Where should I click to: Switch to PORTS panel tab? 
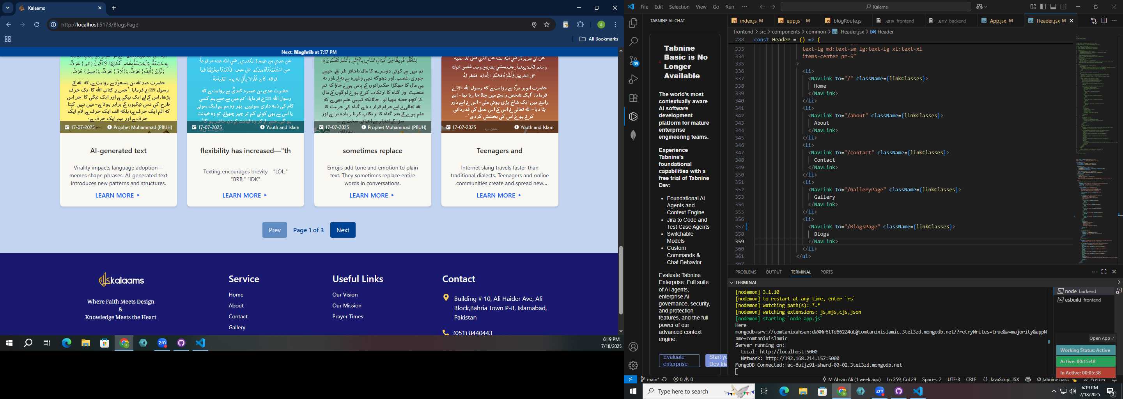click(826, 272)
